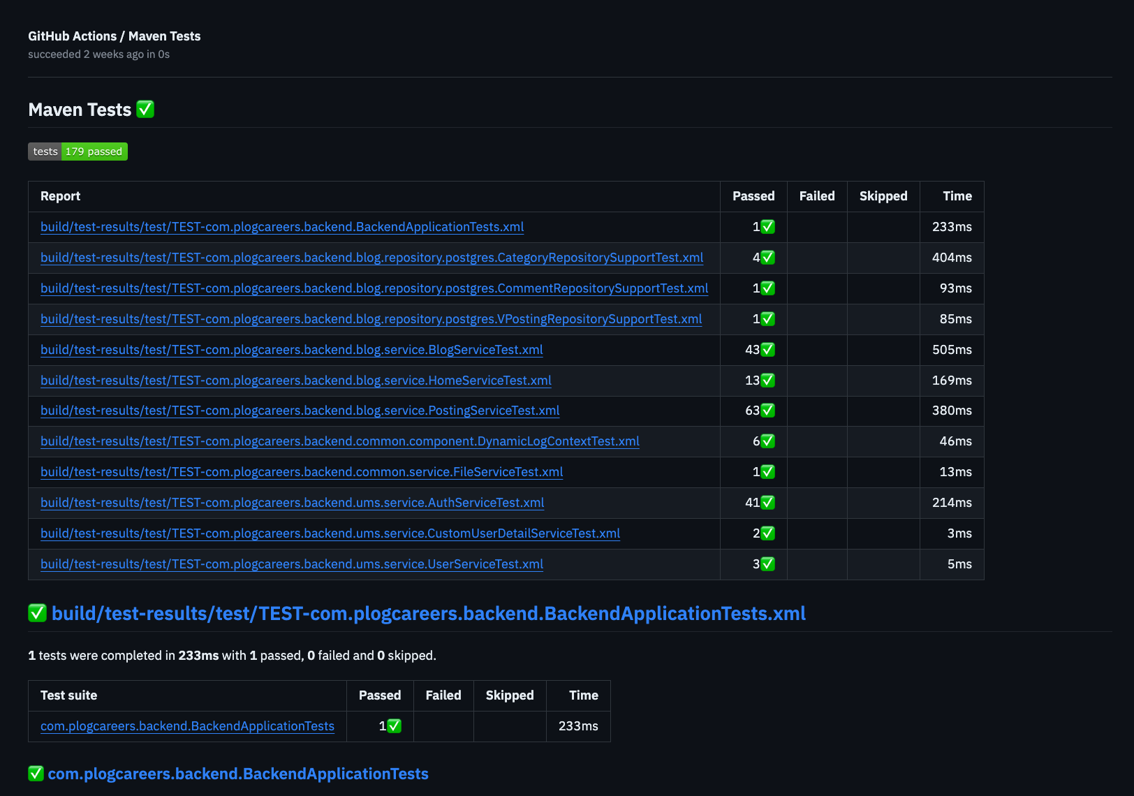The width and height of the screenshot is (1134, 796).
Task: Click check icon before large BackendApplicationTests.xml heading
Action: tap(37, 613)
